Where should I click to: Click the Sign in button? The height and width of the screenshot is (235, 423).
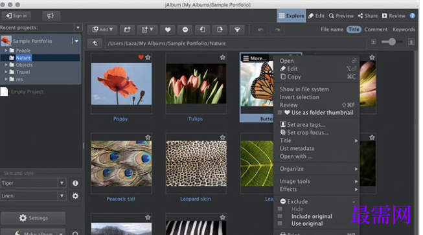(x=16, y=16)
